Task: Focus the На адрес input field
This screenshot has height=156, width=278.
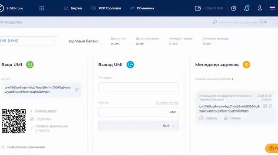Action: (139, 87)
